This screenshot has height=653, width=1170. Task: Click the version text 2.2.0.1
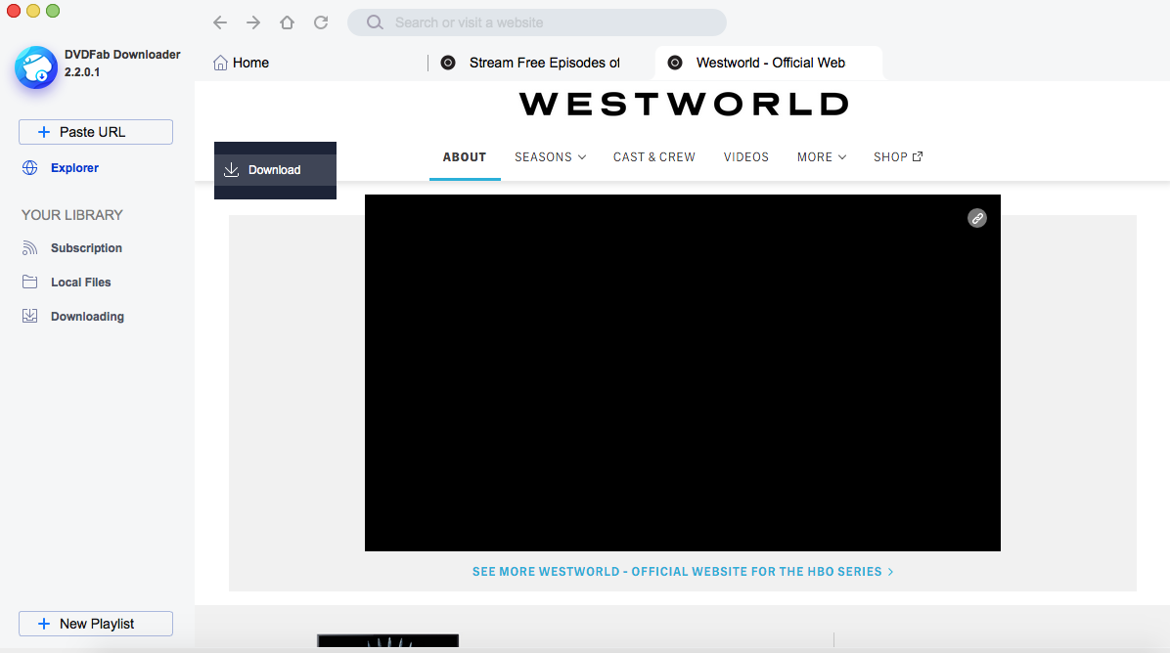click(x=82, y=72)
